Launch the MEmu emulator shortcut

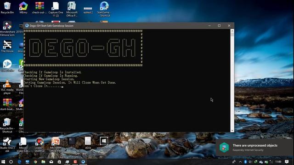[x=23, y=8]
